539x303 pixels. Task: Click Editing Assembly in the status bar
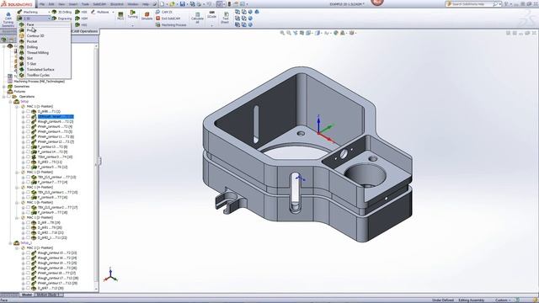pos(471,300)
